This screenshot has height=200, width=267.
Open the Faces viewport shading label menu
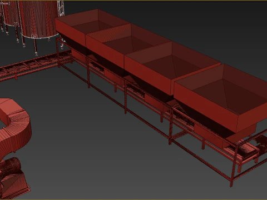click(x=5, y=3)
